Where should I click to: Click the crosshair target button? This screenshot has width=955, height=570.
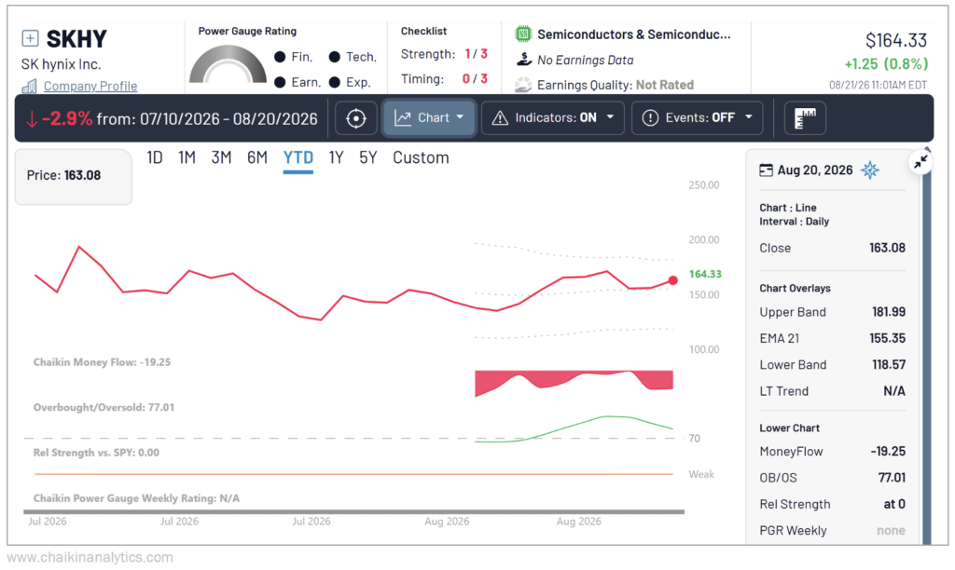[356, 118]
